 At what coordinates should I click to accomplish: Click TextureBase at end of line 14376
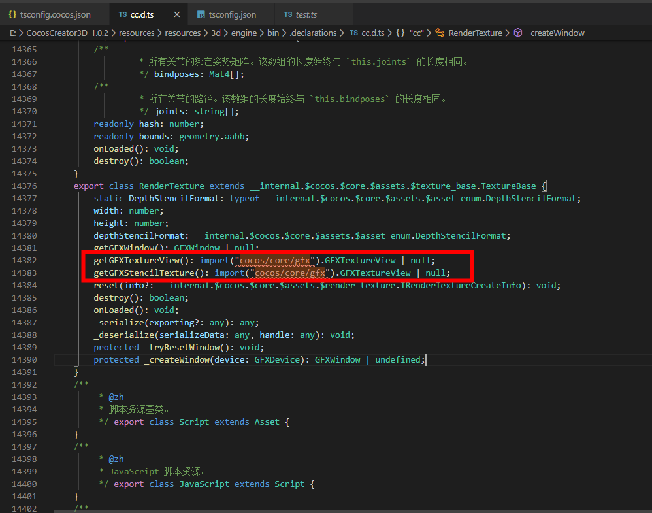[508, 186]
